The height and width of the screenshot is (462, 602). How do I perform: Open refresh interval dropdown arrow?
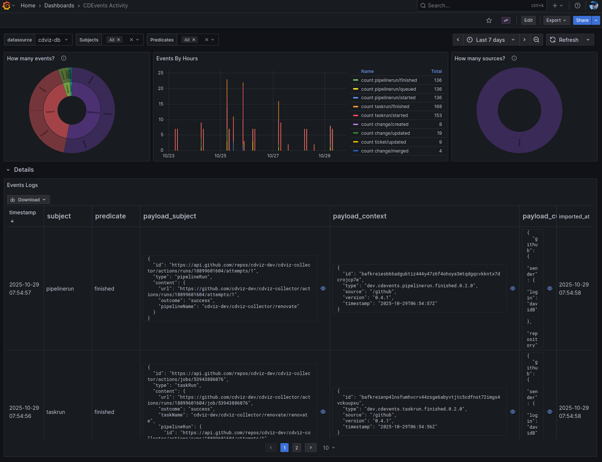pyautogui.click(x=588, y=40)
